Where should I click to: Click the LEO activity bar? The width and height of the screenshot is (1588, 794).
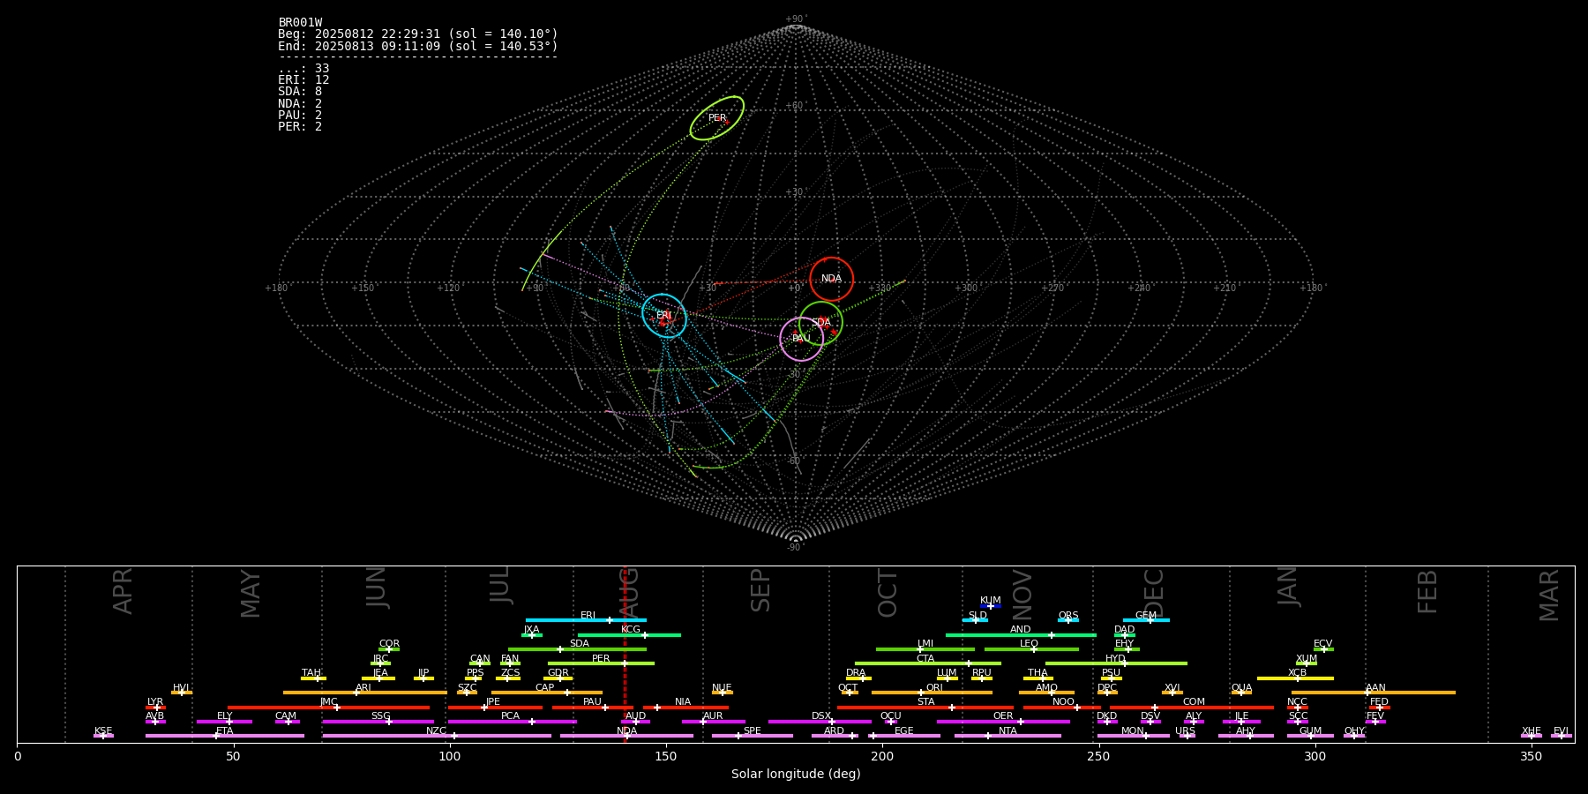click(1031, 649)
